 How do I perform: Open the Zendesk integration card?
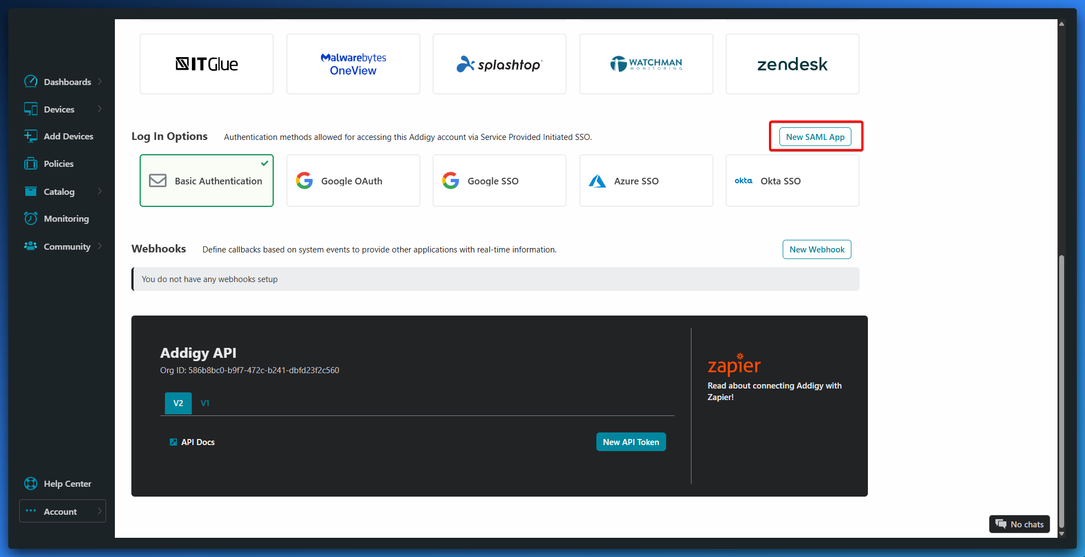point(793,64)
